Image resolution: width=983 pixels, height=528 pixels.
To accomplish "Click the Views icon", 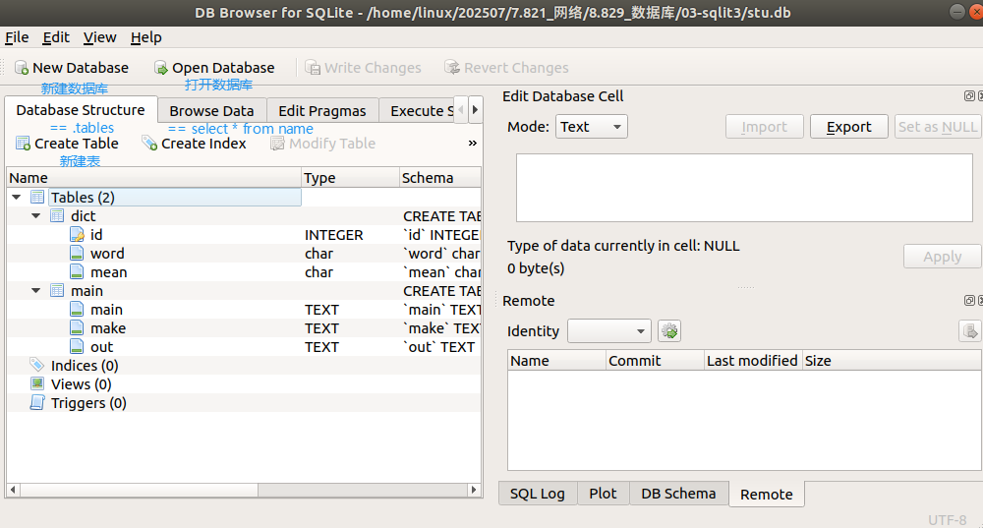I will coord(37,383).
